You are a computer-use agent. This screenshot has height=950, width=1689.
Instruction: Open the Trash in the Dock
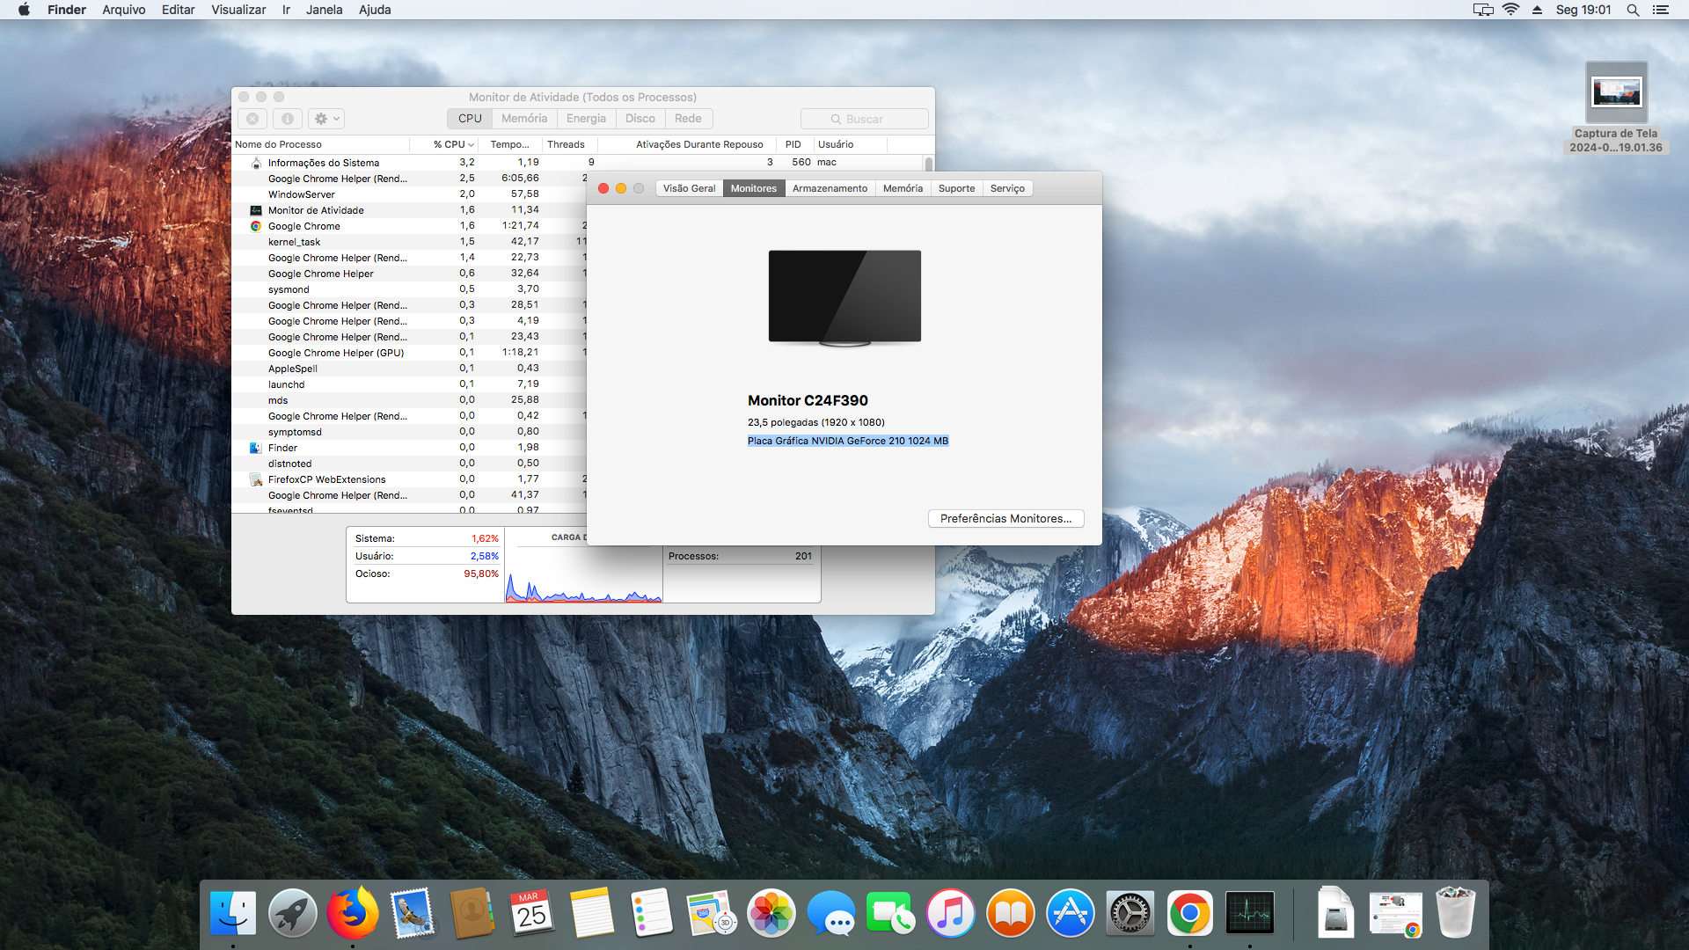(1455, 913)
